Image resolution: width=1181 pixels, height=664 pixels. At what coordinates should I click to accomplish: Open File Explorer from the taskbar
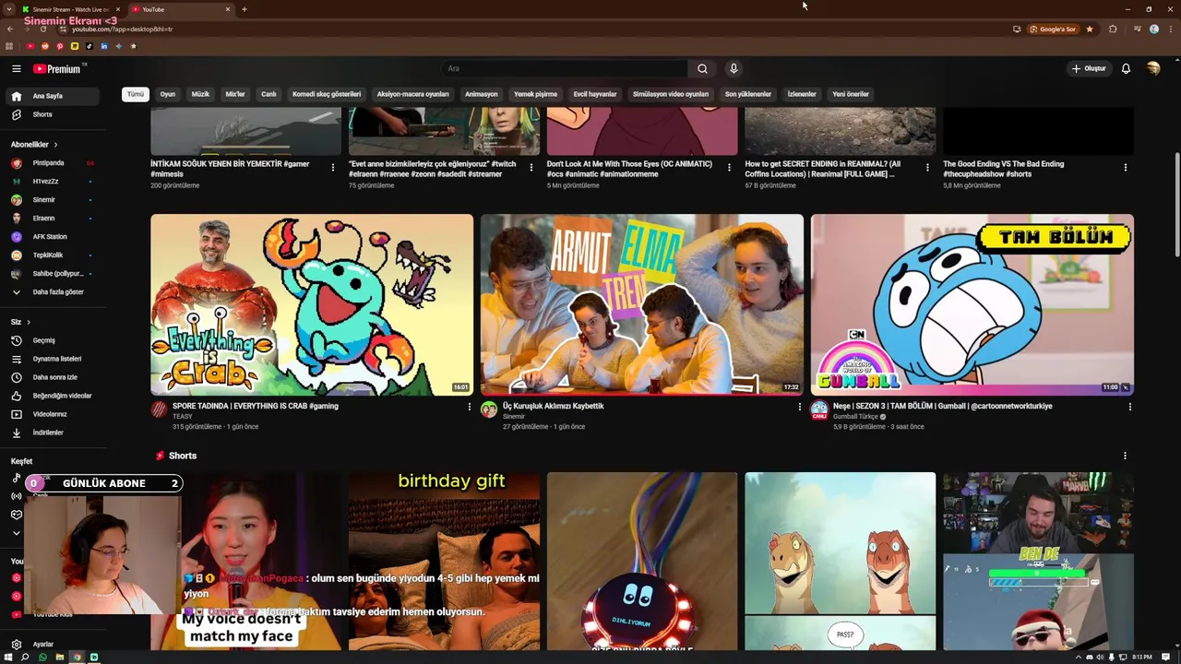point(60,657)
